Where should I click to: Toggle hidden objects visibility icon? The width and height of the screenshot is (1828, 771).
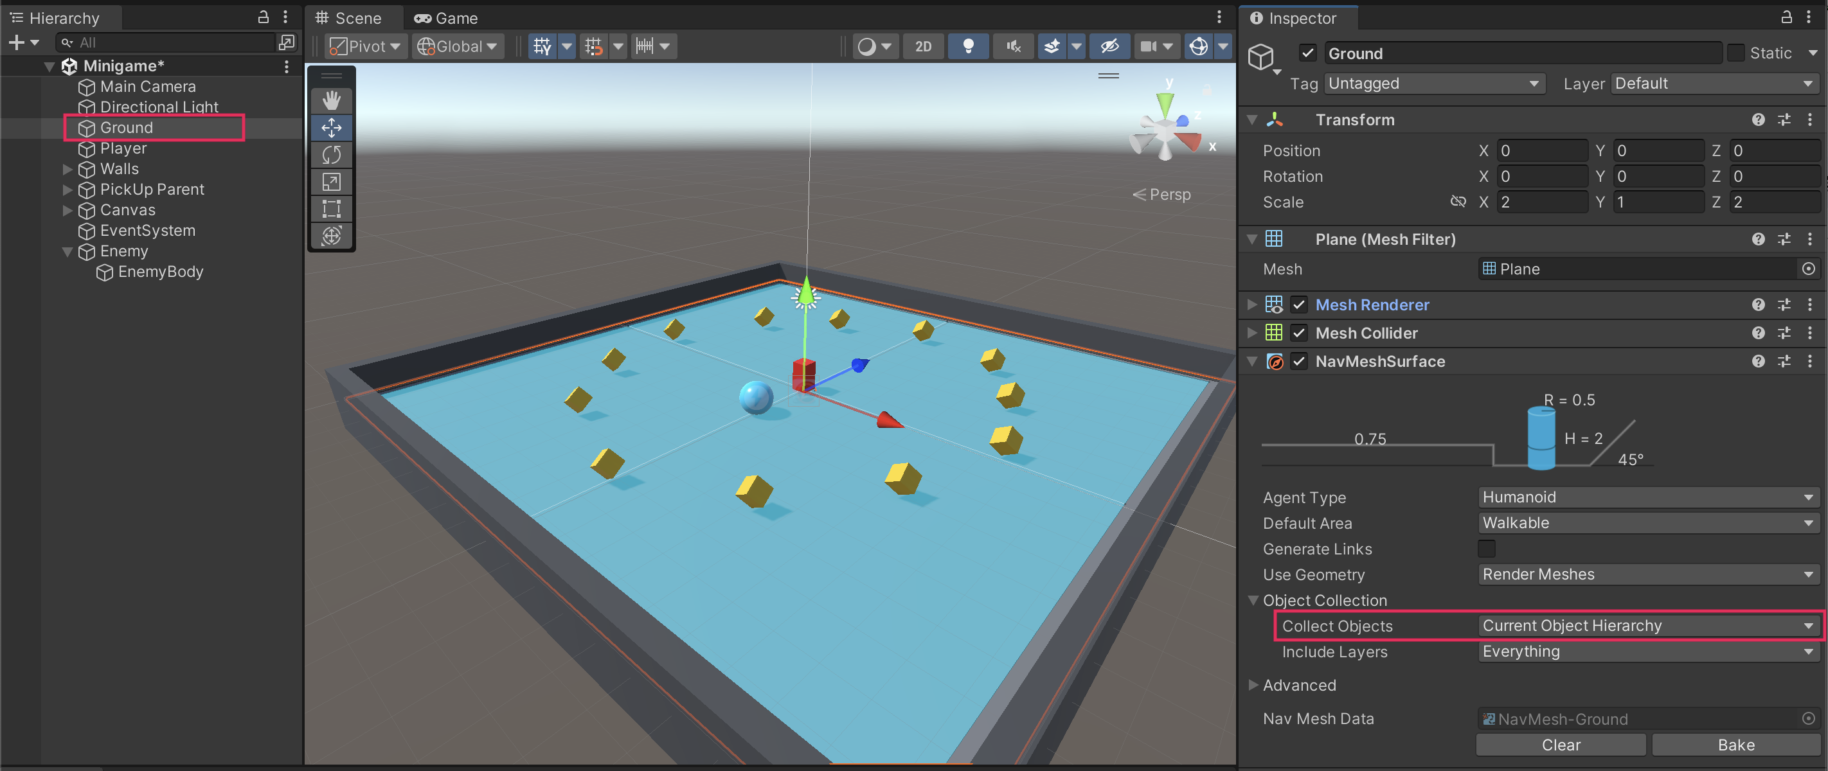click(1109, 47)
